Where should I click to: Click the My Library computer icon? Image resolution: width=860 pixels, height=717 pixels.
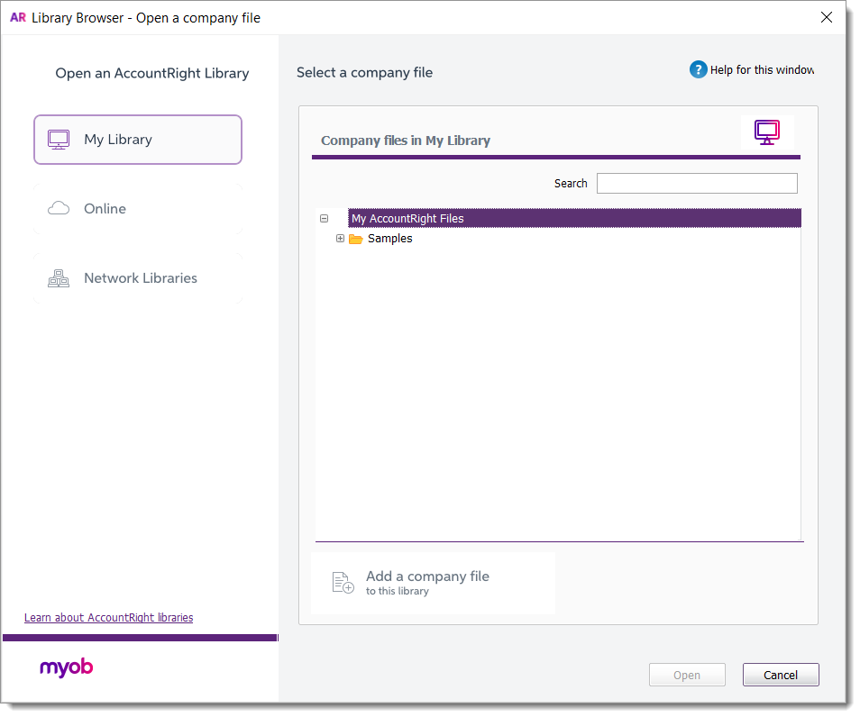click(x=59, y=140)
